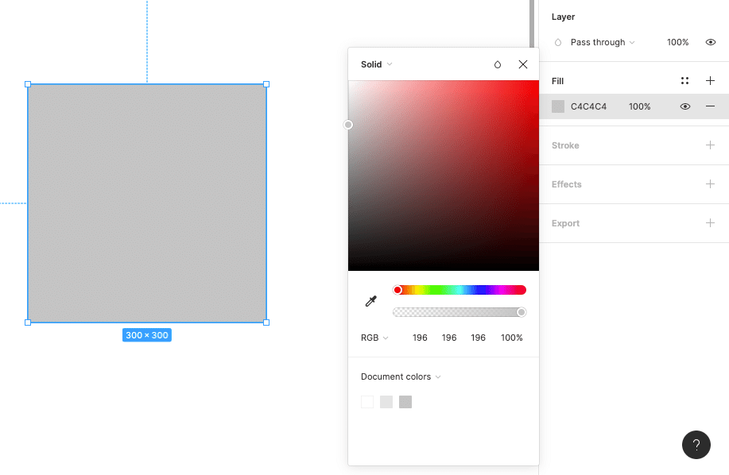Click the Effects section label
The image size is (729, 475).
pos(566,184)
